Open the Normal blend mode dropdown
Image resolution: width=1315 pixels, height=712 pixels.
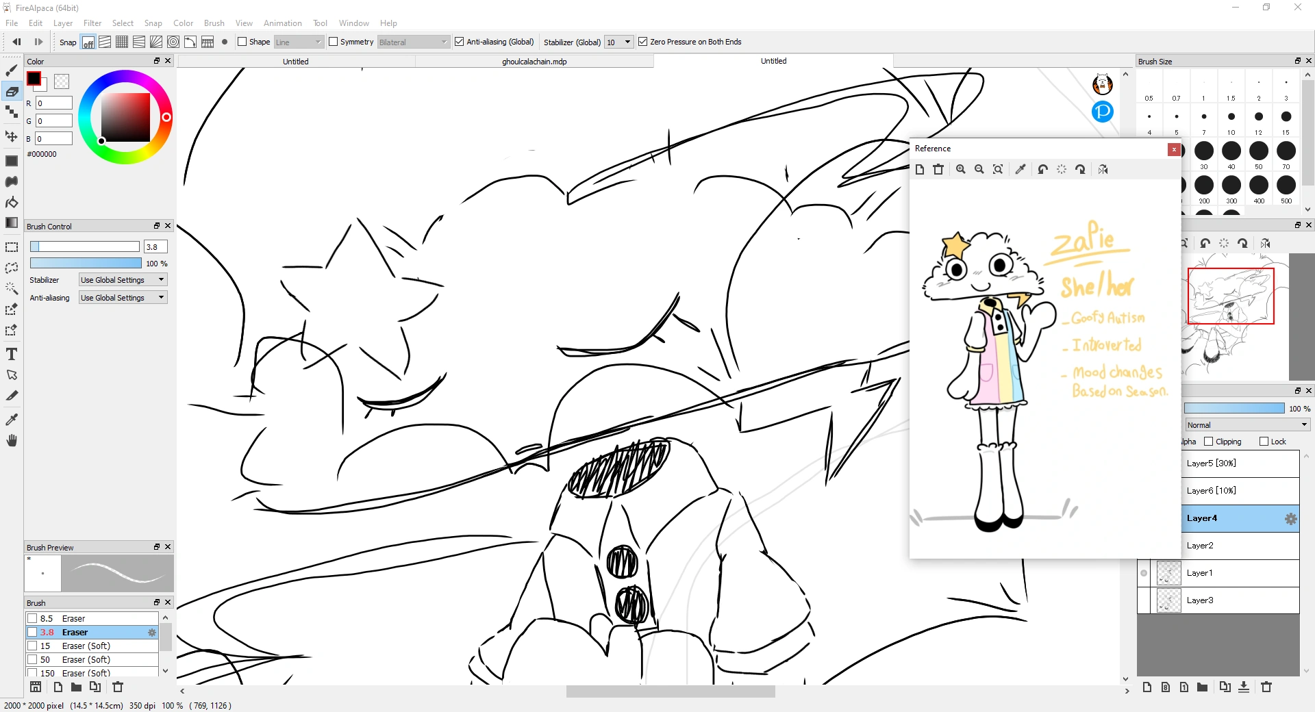click(1245, 424)
